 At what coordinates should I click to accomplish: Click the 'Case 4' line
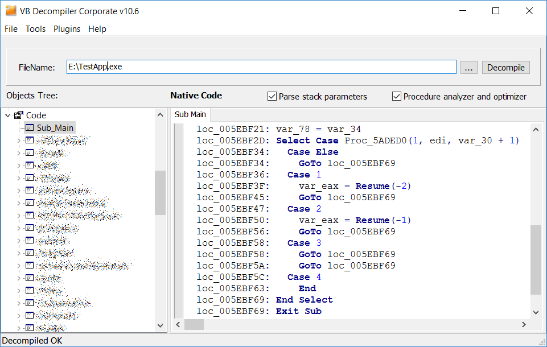point(259,277)
